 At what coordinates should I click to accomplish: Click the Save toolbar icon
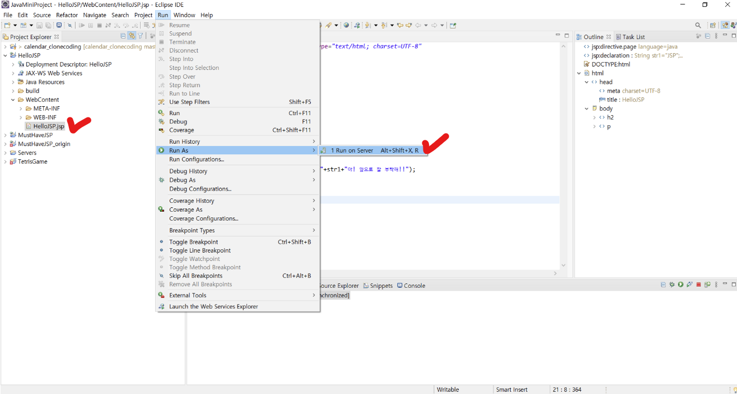pos(39,25)
